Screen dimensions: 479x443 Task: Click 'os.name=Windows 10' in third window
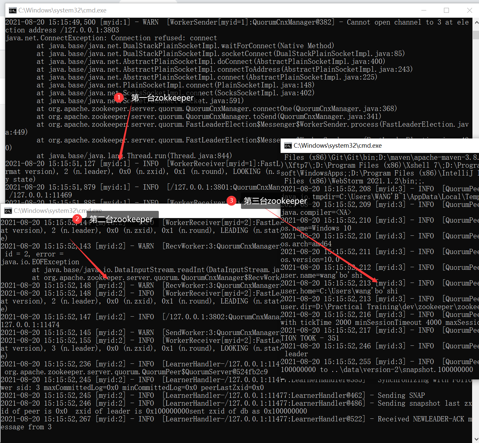316,228
